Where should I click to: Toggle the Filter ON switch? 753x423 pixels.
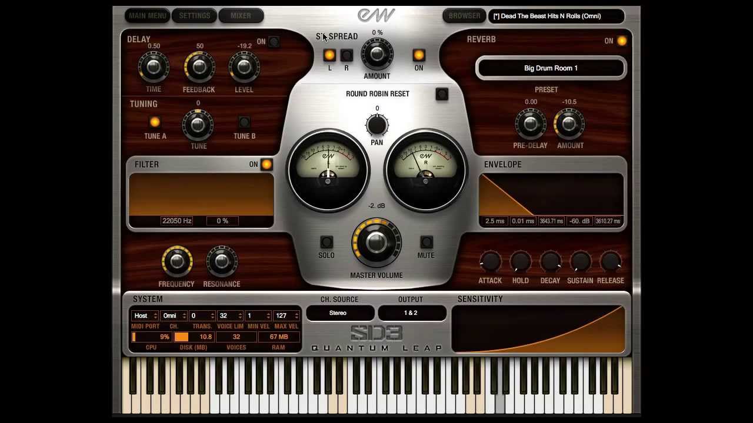[x=266, y=164]
